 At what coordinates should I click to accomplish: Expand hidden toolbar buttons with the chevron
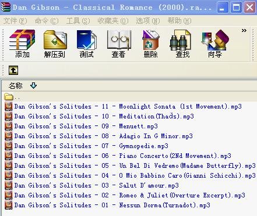tap(244, 30)
